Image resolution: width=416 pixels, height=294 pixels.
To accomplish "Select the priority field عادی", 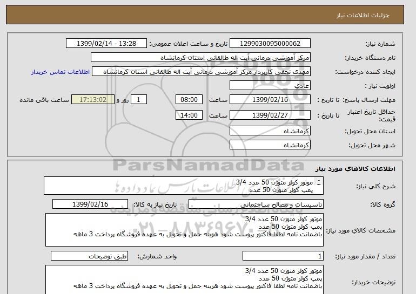I will tap(270, 86).
